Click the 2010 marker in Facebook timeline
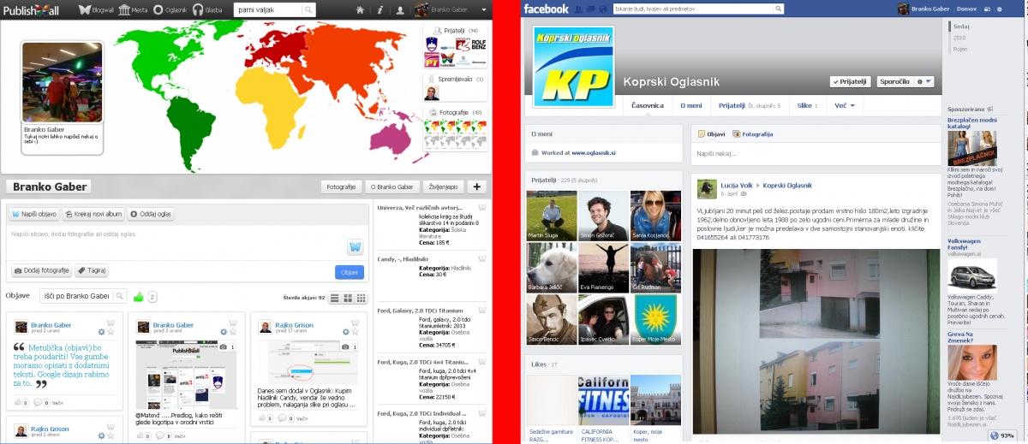 (x=959, y=38)
